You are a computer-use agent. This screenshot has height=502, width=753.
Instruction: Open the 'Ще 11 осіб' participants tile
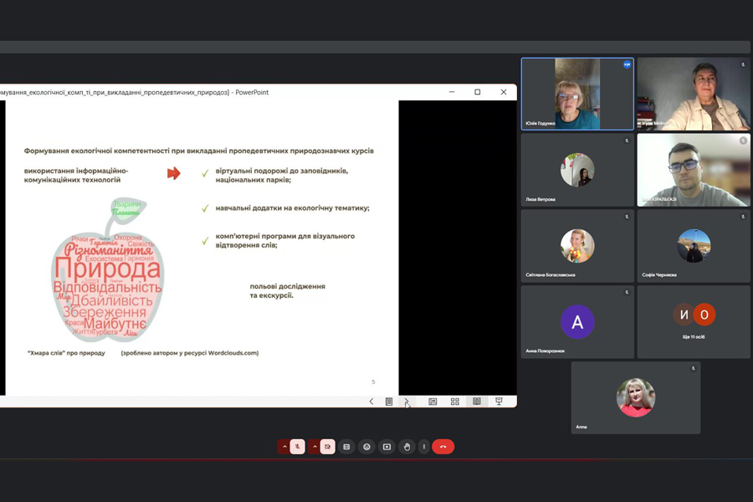point(694,322)
